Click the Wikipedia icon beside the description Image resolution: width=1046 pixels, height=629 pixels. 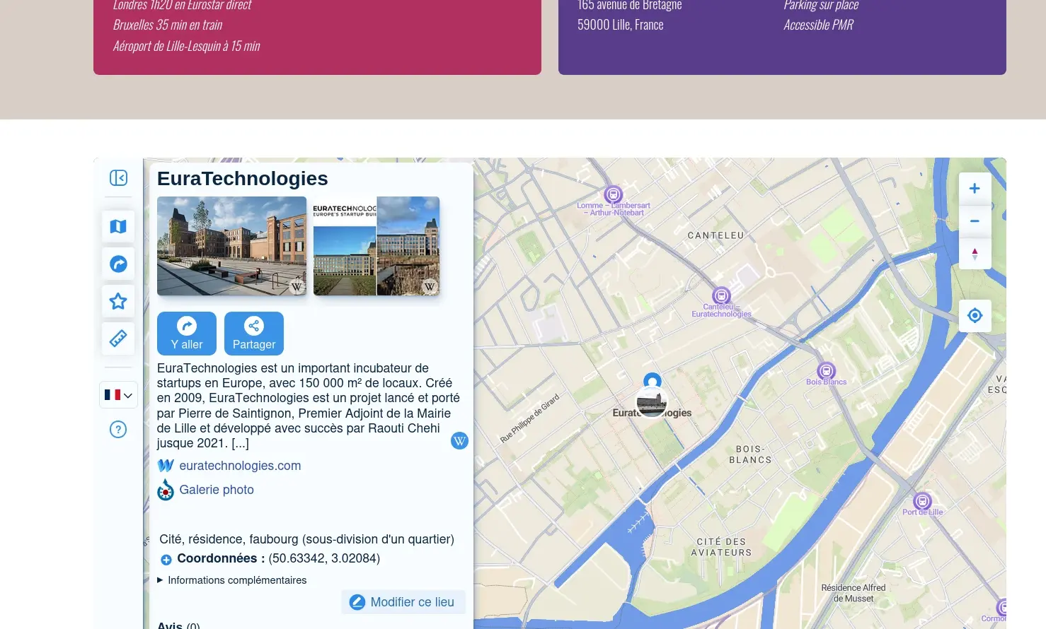[459, 441]
